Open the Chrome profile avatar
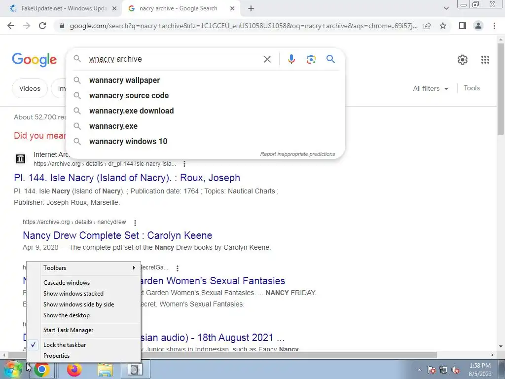505x379 pixels. pyautogui.click(x=478, y=26)
